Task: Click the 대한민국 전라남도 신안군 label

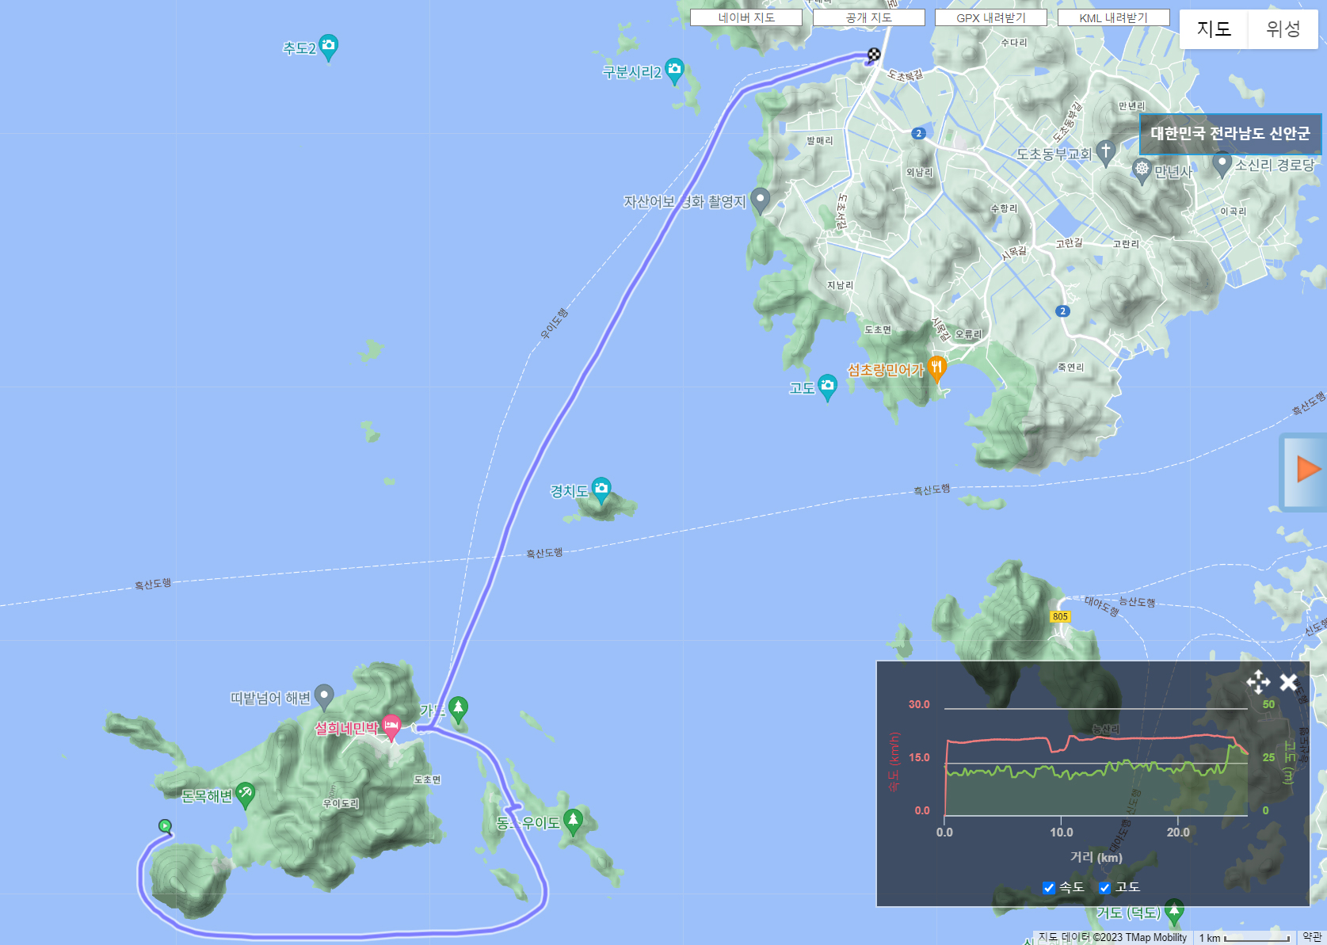Action: tap(1230, 134)
